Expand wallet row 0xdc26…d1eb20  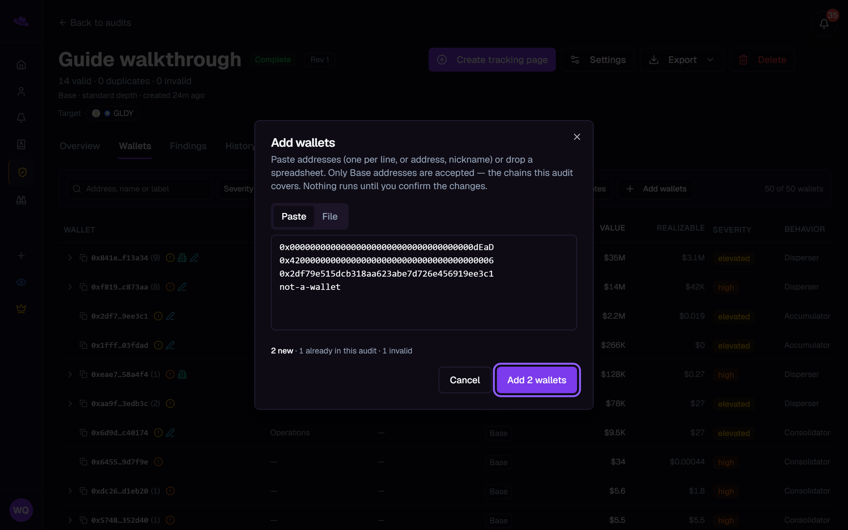coord(70,491)
